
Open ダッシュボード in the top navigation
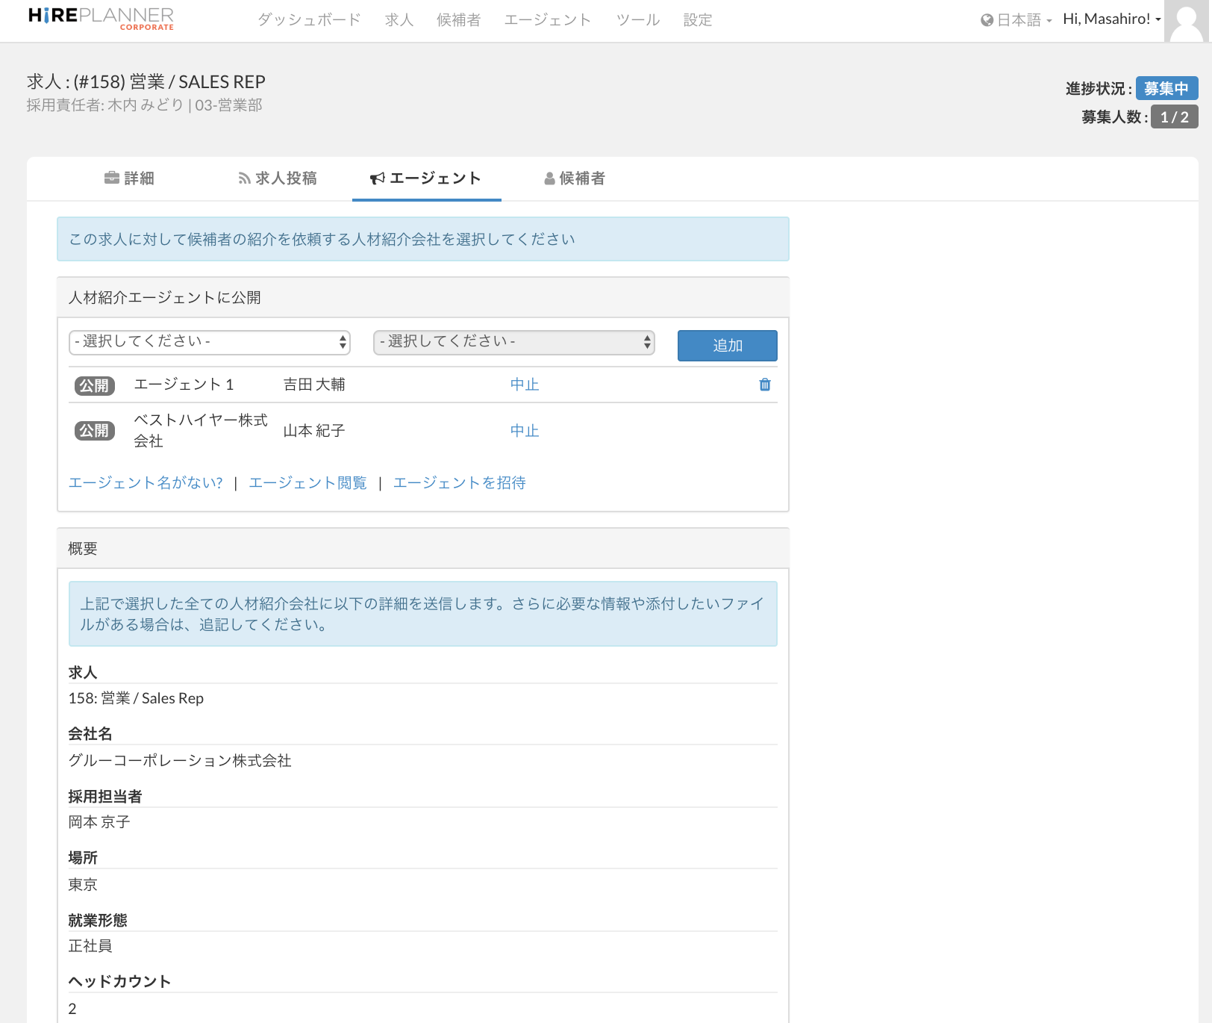(x=309, y=20)
